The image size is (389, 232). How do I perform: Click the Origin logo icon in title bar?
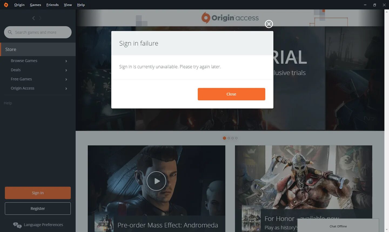(6, 5)
